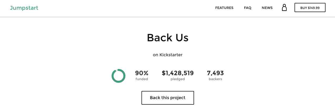The height and width of the screenshot is (112, 335).
Task: Open the user account icon
Action: 284,8
